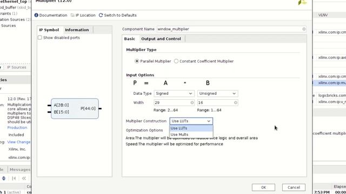Clear the width 16 field icon
Viewport: 346px width, 194px height.
pos(236,102)
